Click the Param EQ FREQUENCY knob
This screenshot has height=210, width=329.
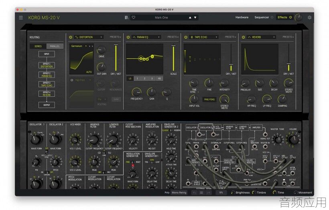[x=136, y=92]
